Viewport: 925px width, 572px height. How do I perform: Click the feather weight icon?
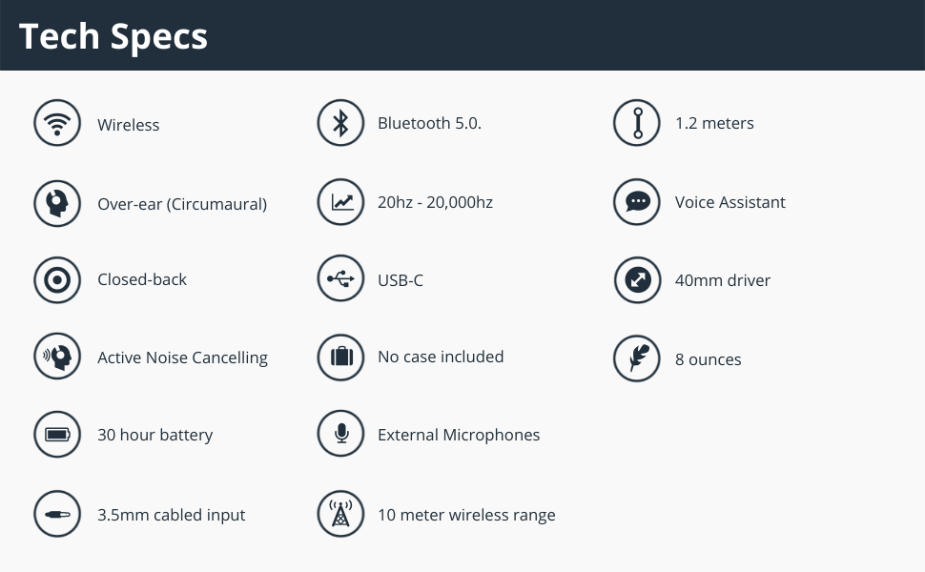click(x=637, y=358)
